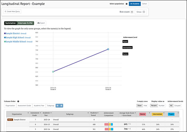The width and height of the screenshot is (187, 132).
Task: Display values as Number
Action: pos(161,105)
